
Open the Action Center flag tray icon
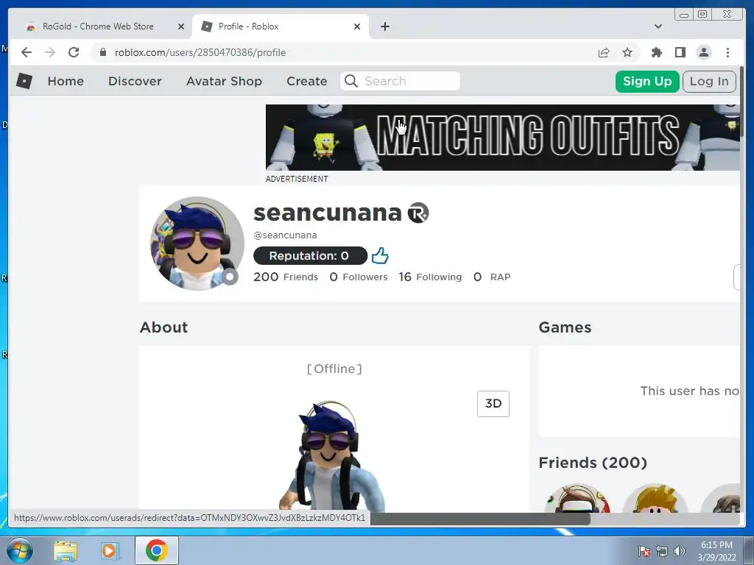(x=644, y=551)
